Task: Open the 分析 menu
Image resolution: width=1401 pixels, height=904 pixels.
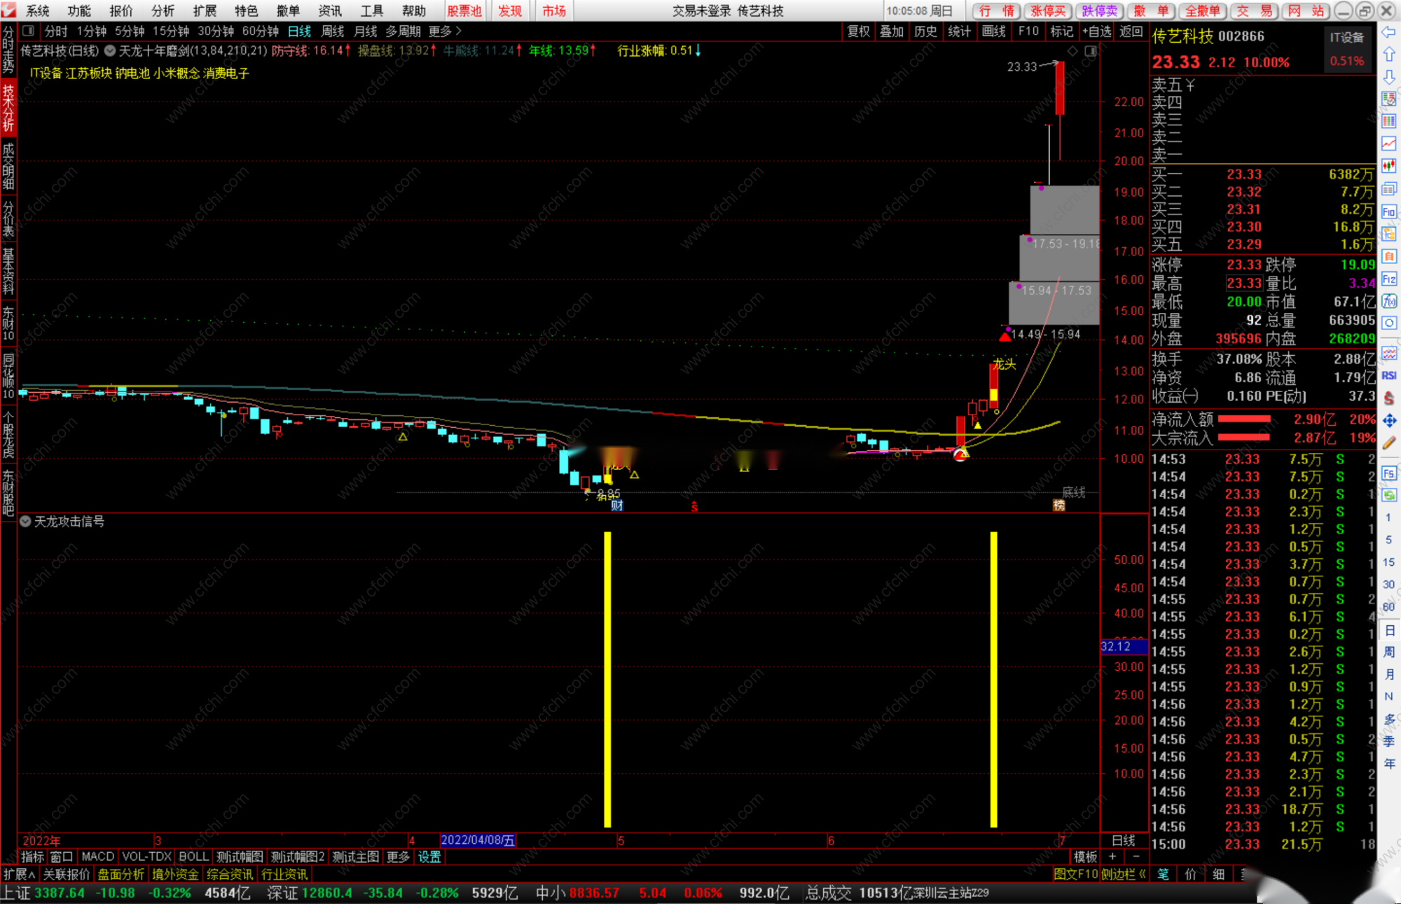Action: (163, 11)
